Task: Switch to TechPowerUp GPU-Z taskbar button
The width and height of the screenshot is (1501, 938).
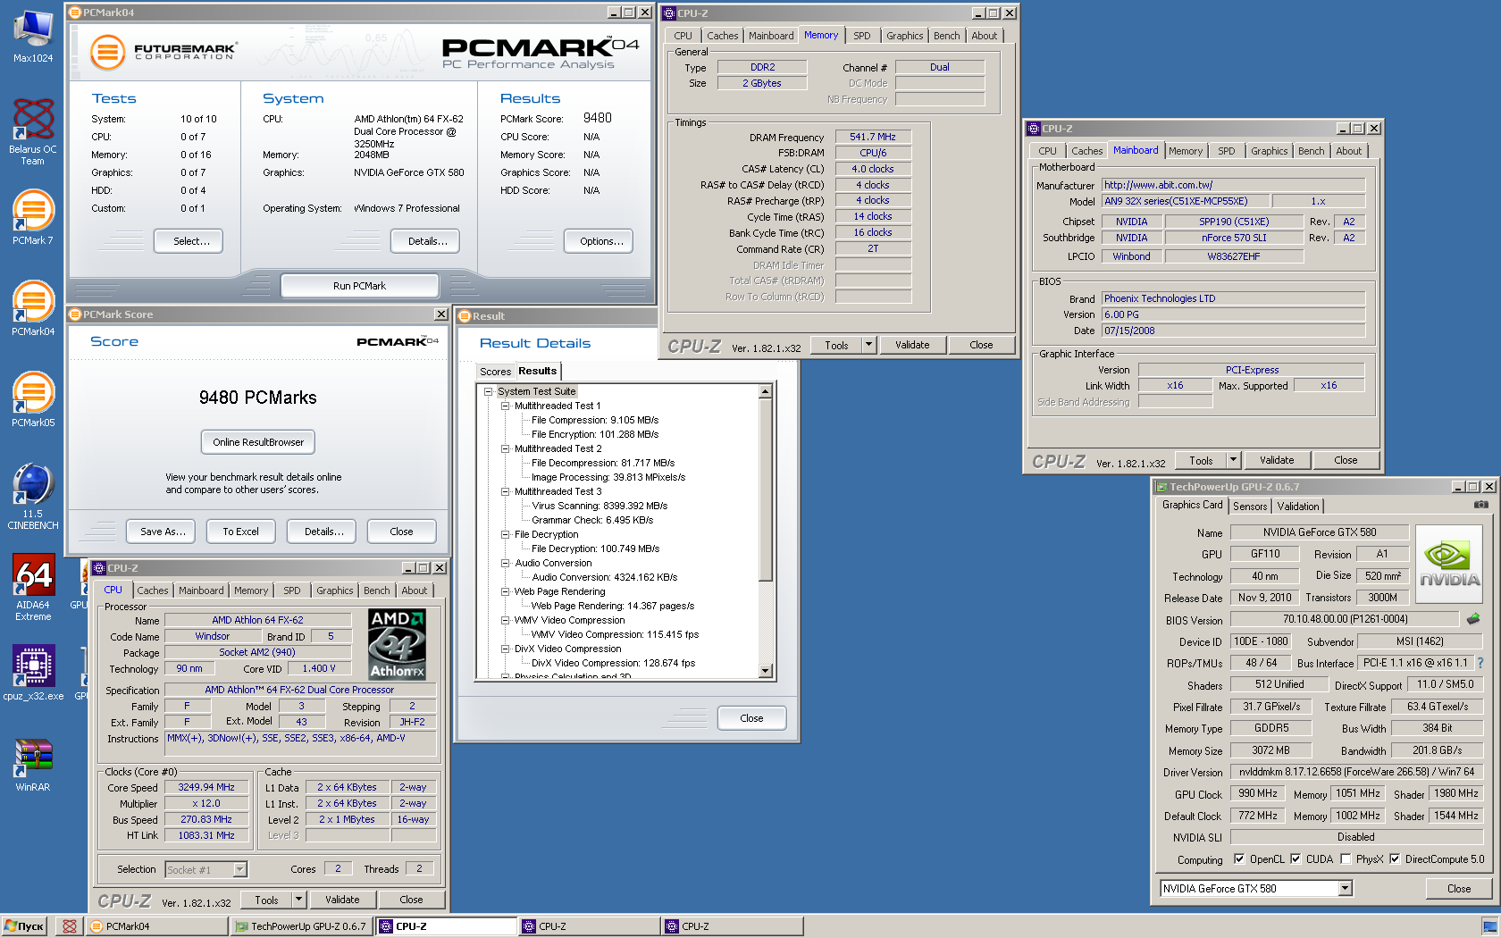Action: coord(302,926)
